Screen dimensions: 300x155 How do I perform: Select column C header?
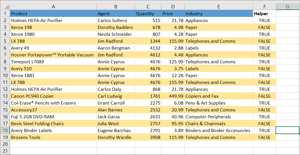(148, 7)
